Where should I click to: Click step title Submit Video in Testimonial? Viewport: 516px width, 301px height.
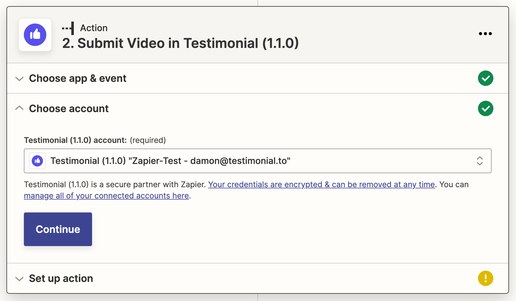tap(180, 43)
